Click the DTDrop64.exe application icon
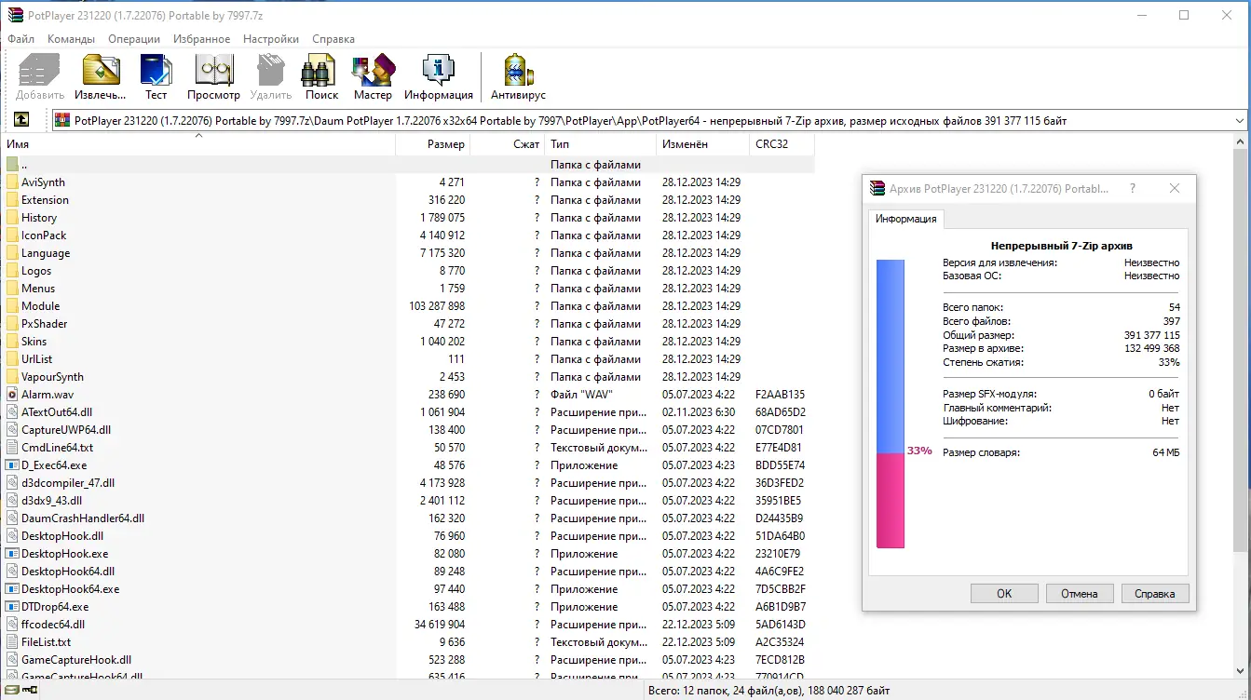 (x=12, y=607)
